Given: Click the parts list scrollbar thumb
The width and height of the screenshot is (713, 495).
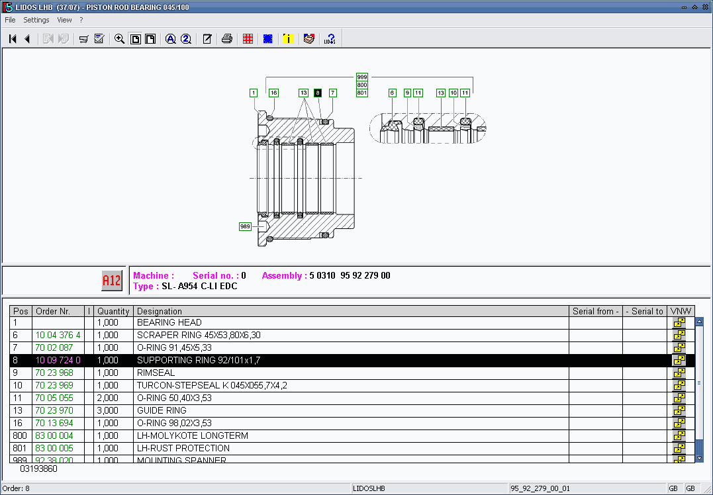Looking at the screenshot, I should 699,382.
